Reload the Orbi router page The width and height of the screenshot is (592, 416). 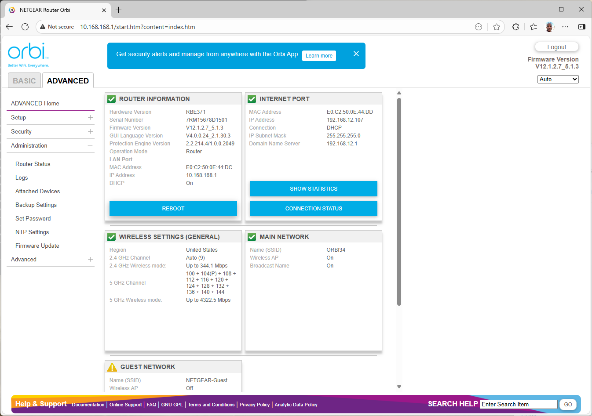point(25,27)
